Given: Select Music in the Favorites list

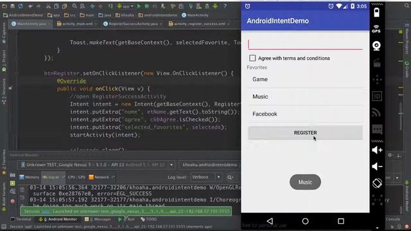Looking at the screenshot, I should tap(305, 97).
